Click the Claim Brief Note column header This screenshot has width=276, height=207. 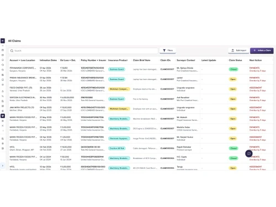pyautogui.click(x=141, y=60)
